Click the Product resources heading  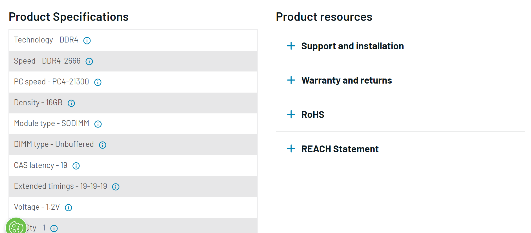click(324, 17)
